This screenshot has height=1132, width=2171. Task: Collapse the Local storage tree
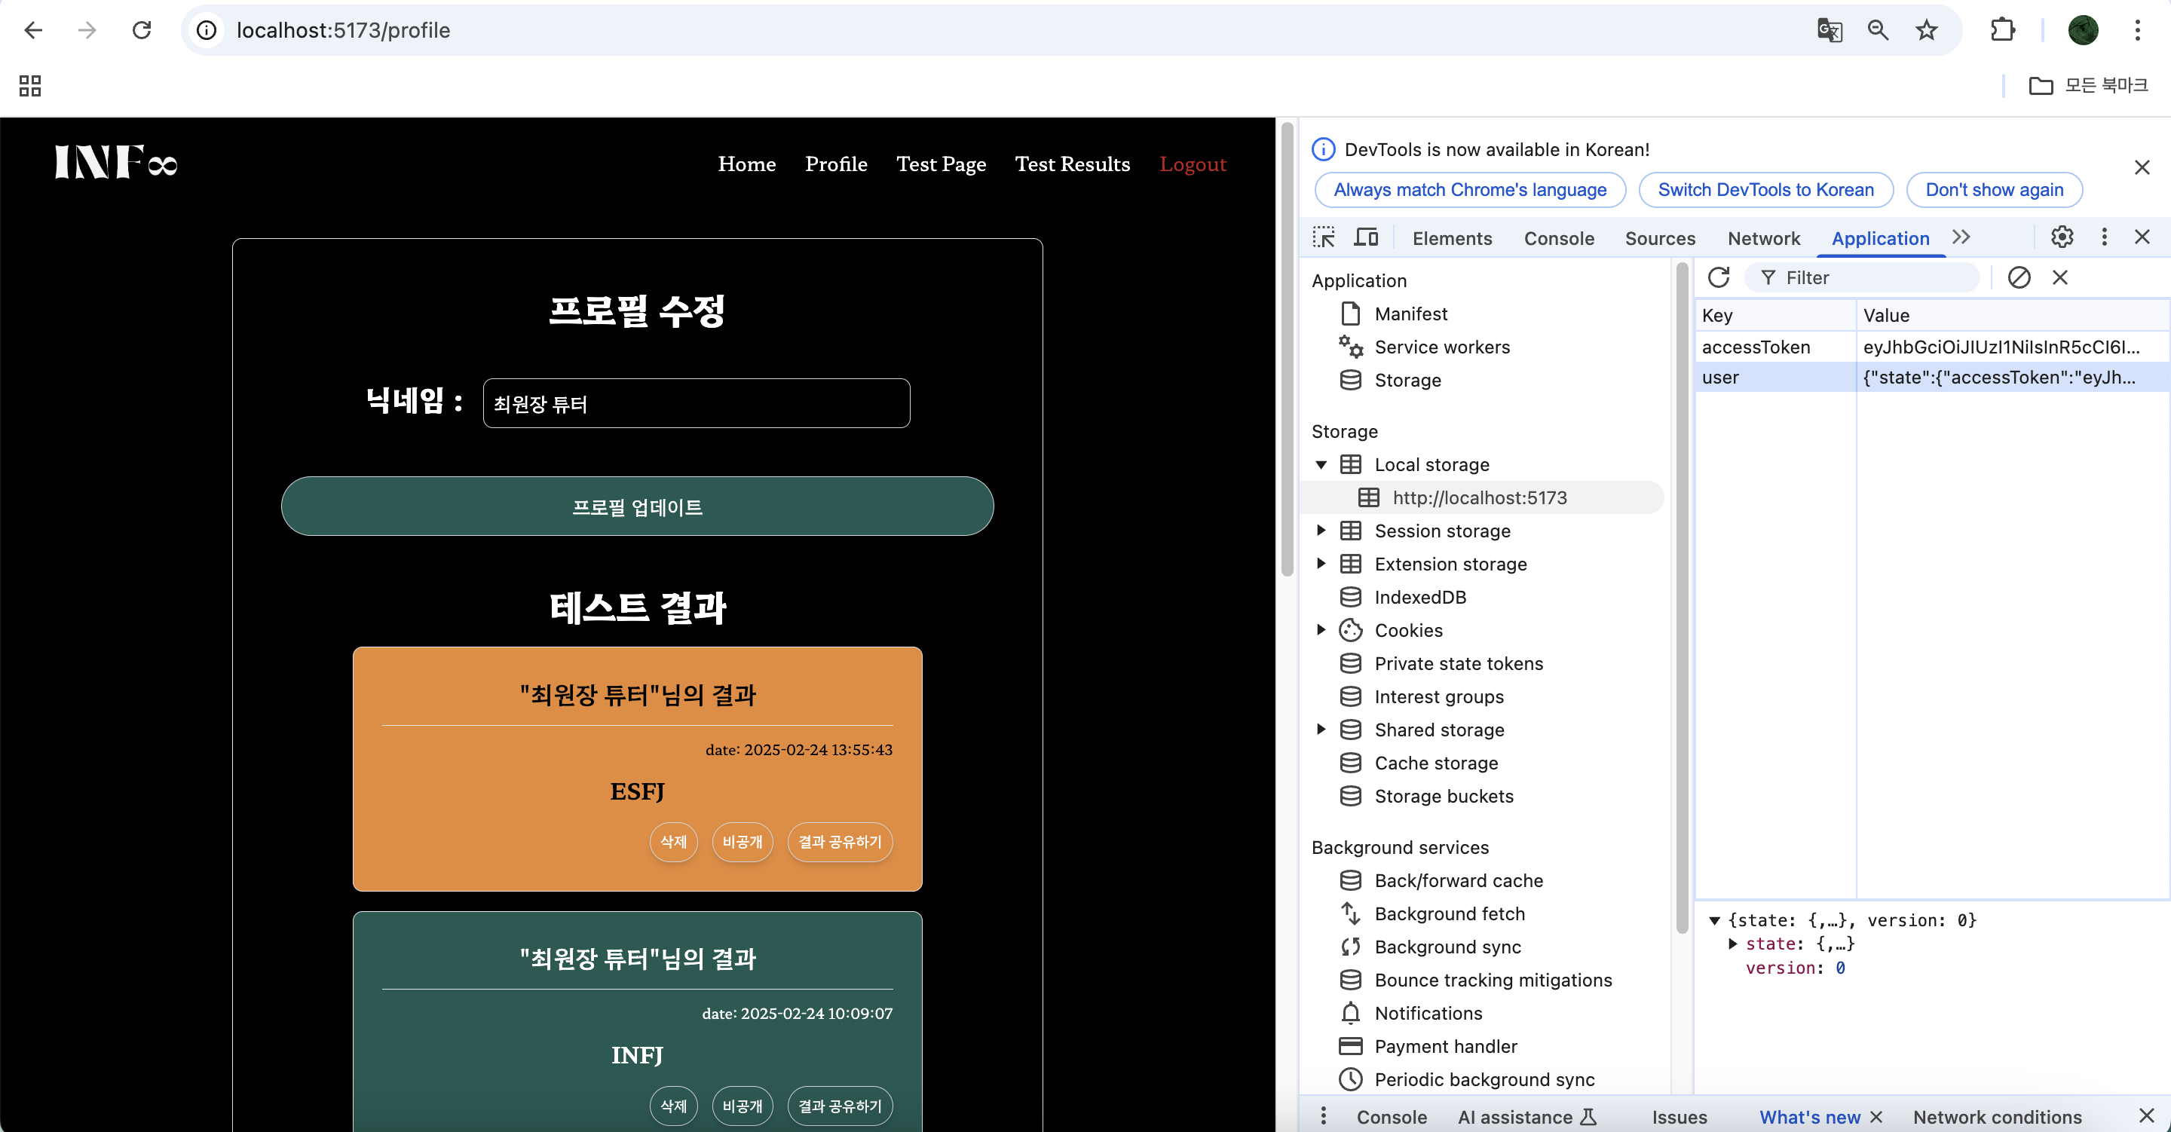tap(1321, 464)
